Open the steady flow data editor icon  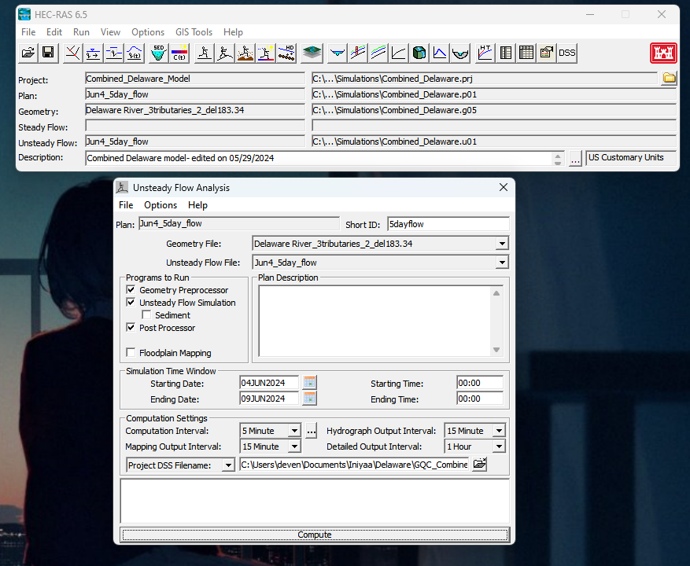[x=94, y=53]
